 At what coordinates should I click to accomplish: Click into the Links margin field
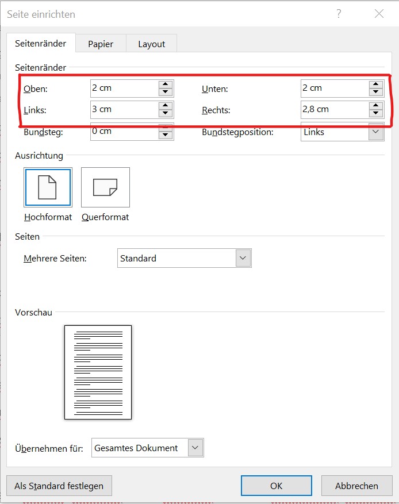[x=123, y=109]
